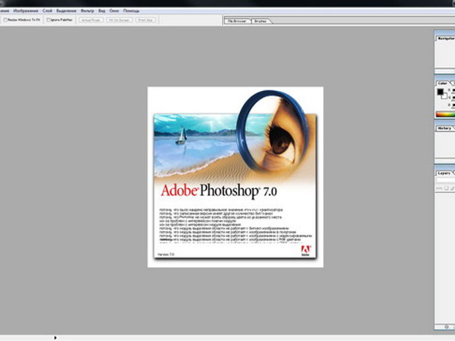Open the Вид menu
455x341 pixels.
click(102, 11)
